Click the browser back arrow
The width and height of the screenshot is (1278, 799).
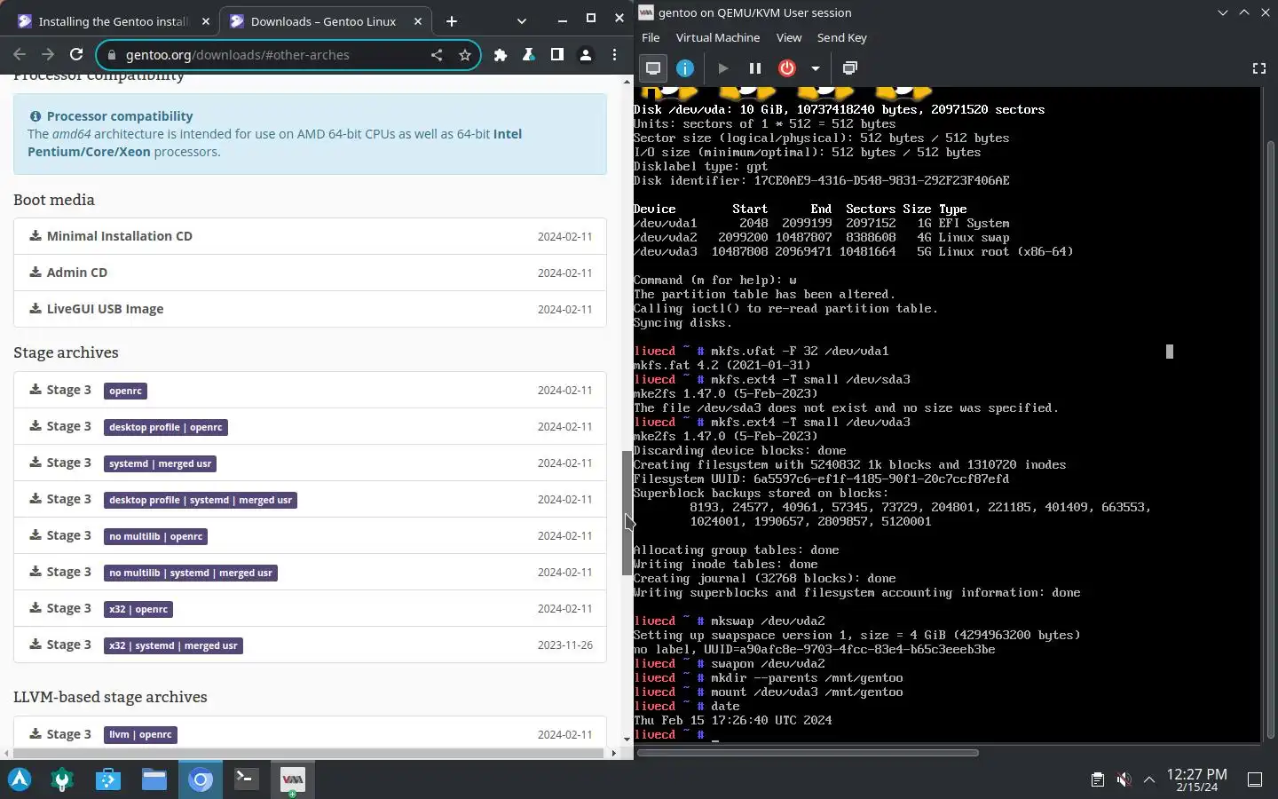point(20,54)
